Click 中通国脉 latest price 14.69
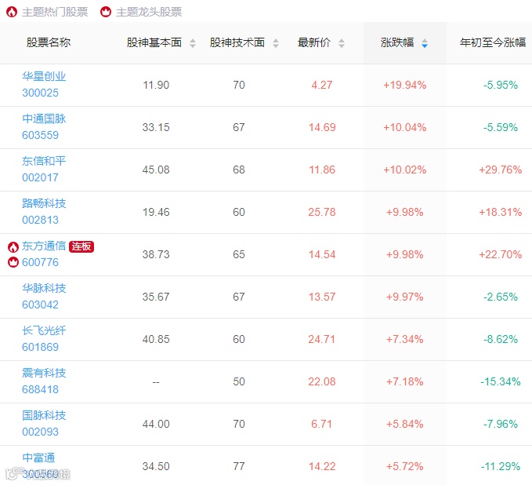The height and width of the screenshot is (485, 532). 322,127
